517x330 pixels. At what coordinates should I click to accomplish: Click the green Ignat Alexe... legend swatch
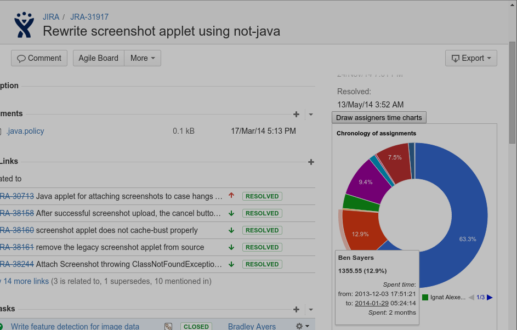click(425, 297)
